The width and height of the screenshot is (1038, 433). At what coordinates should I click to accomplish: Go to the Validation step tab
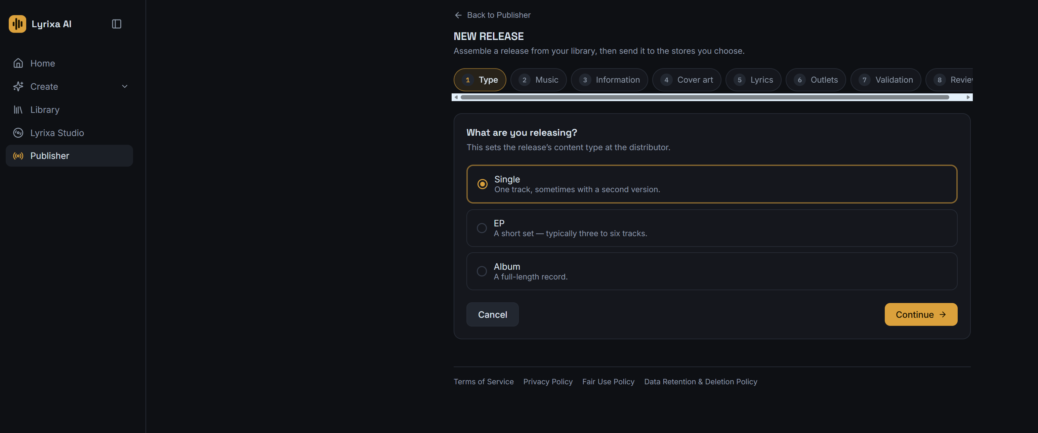[886, 80]
